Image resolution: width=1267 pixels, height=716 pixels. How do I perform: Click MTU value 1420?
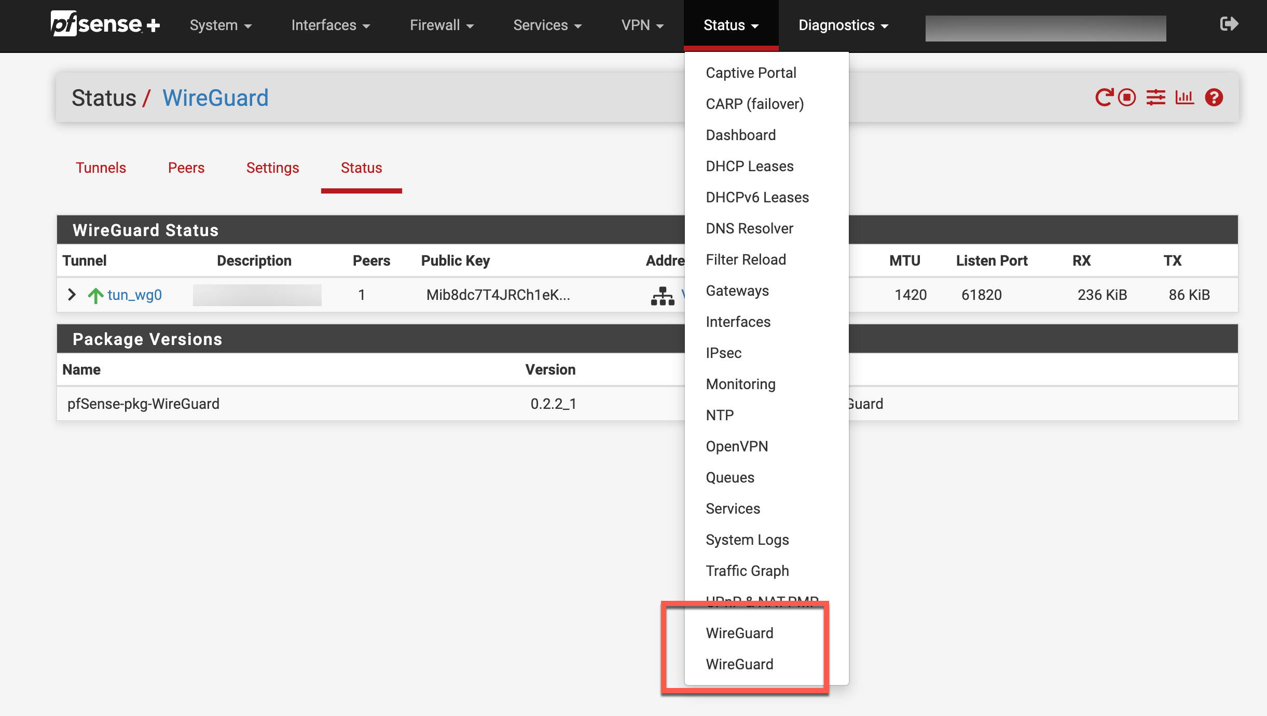coord(910,295)
